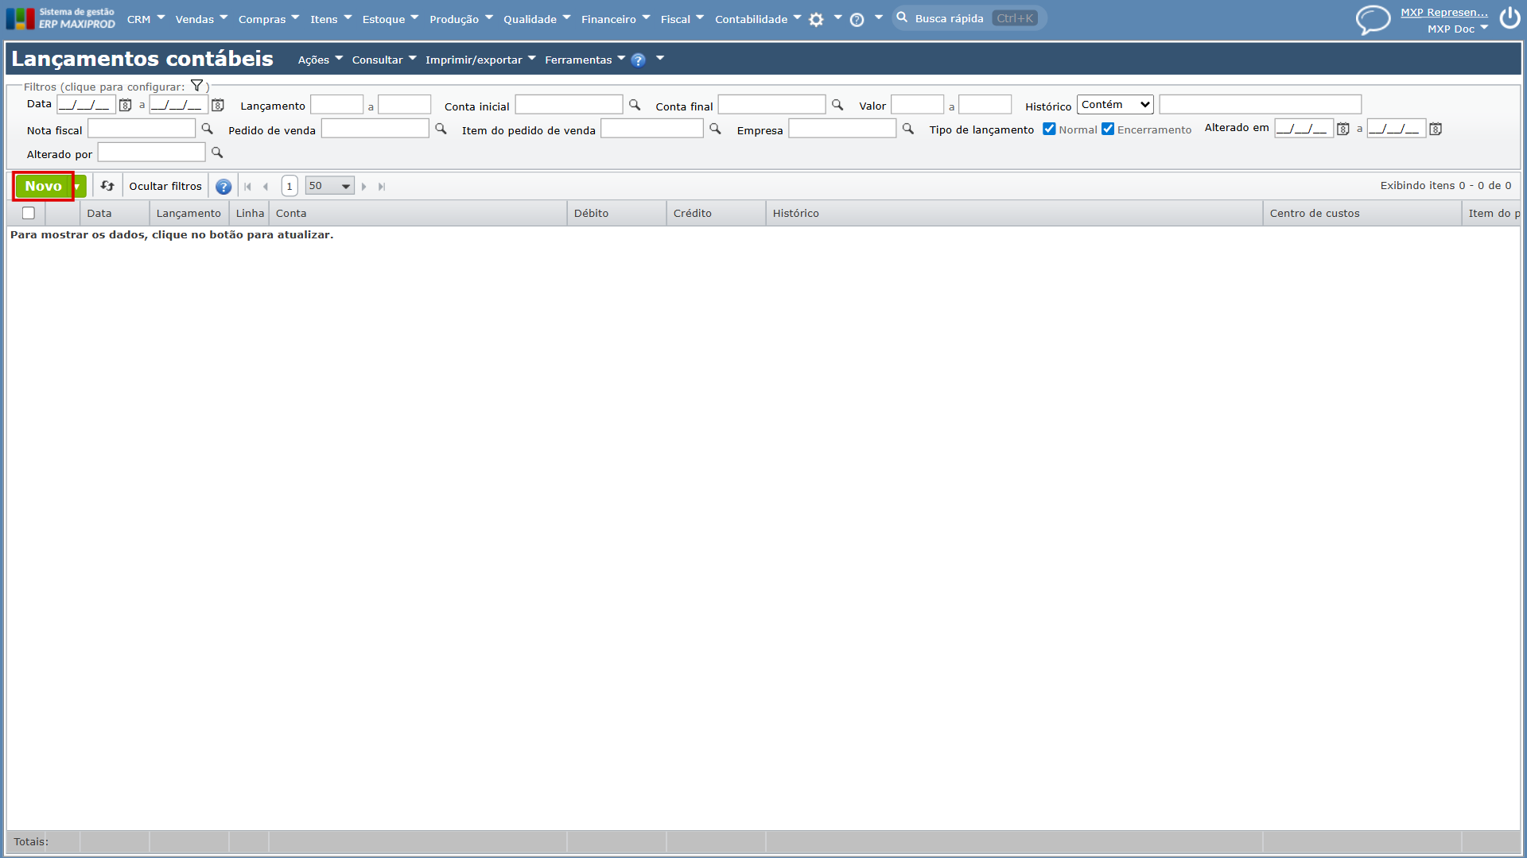Open the filter configuration funnel icon
This screenshot has width=1527, height=858.
pos(197,86)
